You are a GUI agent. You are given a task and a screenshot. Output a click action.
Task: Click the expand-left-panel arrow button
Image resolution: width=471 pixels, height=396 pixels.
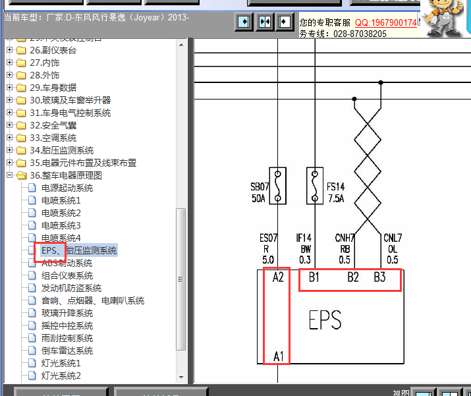pos(244,22)
